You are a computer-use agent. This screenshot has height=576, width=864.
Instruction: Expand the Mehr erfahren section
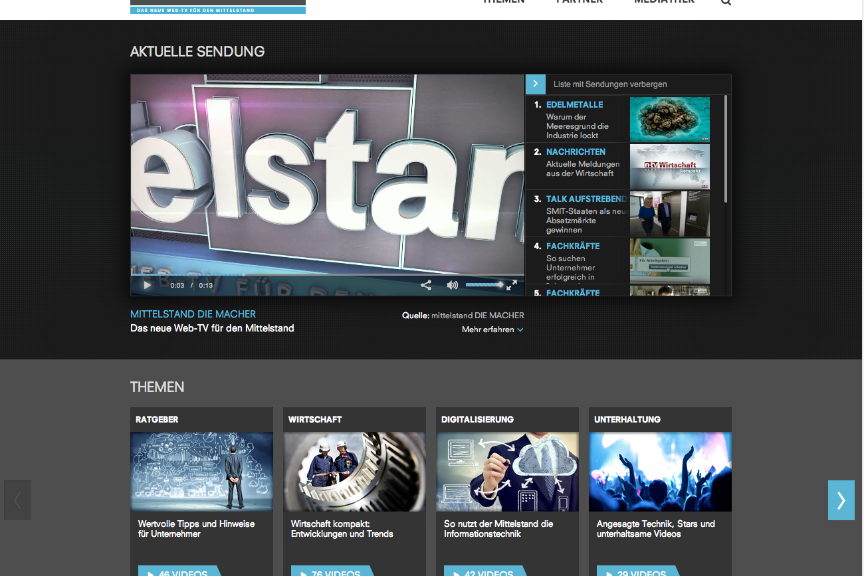click(x=492, y=330)
